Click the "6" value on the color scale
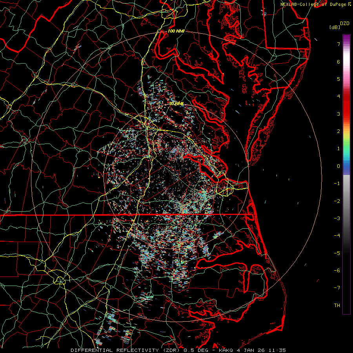Screen dimensions: 353x353 click(x=338, y=62)
